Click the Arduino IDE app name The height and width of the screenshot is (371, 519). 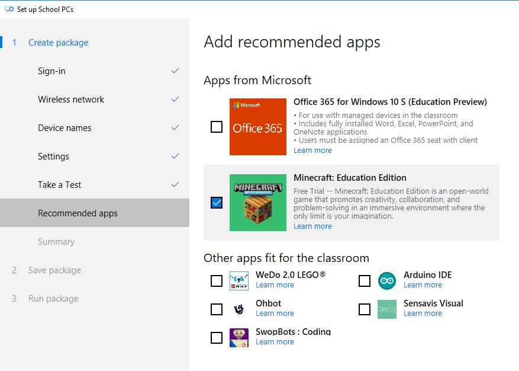pos(428,275)
